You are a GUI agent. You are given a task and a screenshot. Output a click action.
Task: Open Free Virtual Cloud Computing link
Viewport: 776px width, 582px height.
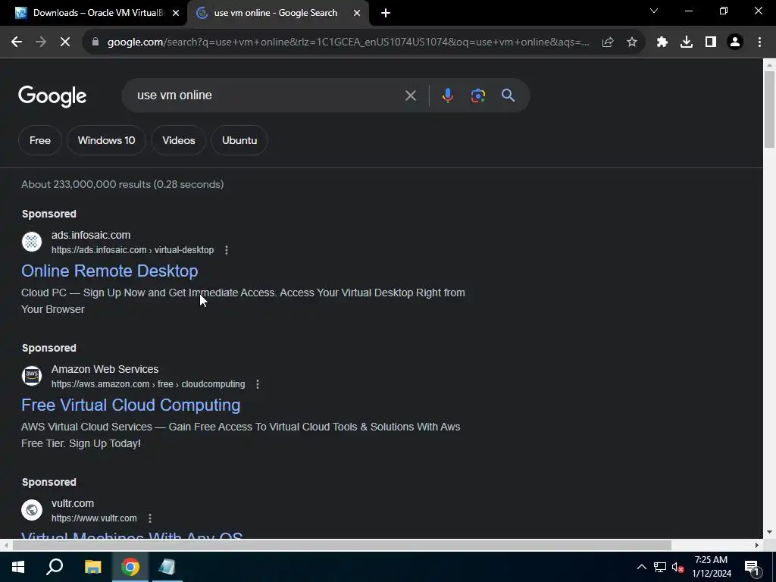pyautogui.click(x=130, y=405)
